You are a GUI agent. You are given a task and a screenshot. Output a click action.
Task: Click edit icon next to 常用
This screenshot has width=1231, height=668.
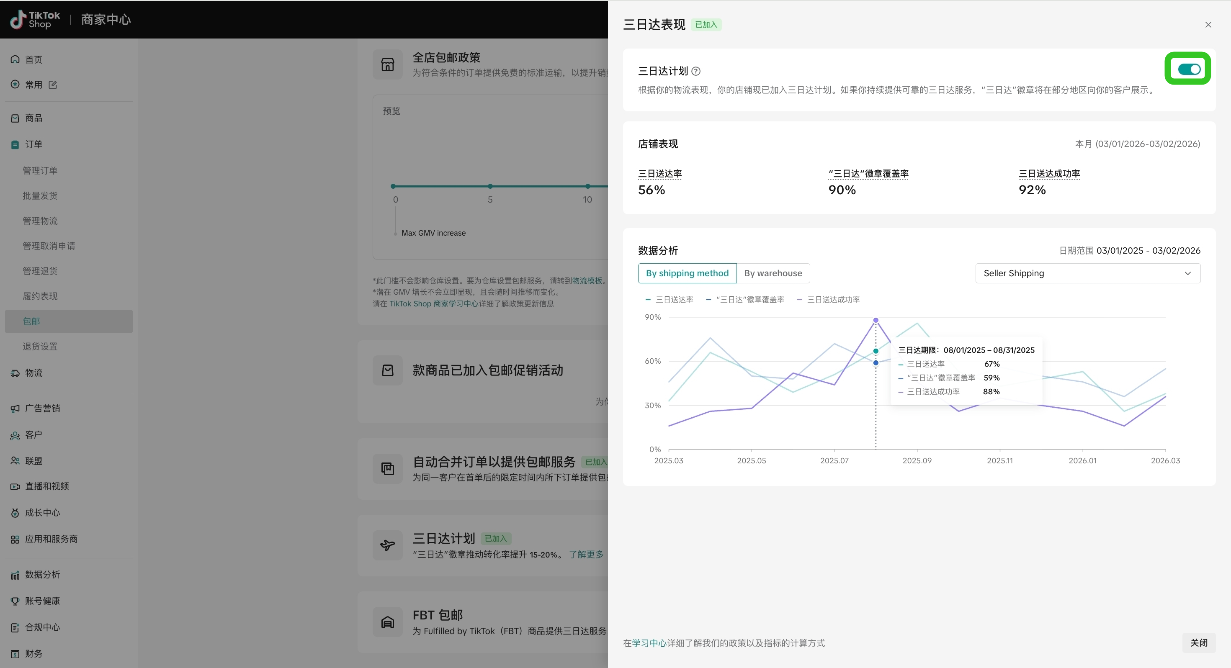(53, 85)
